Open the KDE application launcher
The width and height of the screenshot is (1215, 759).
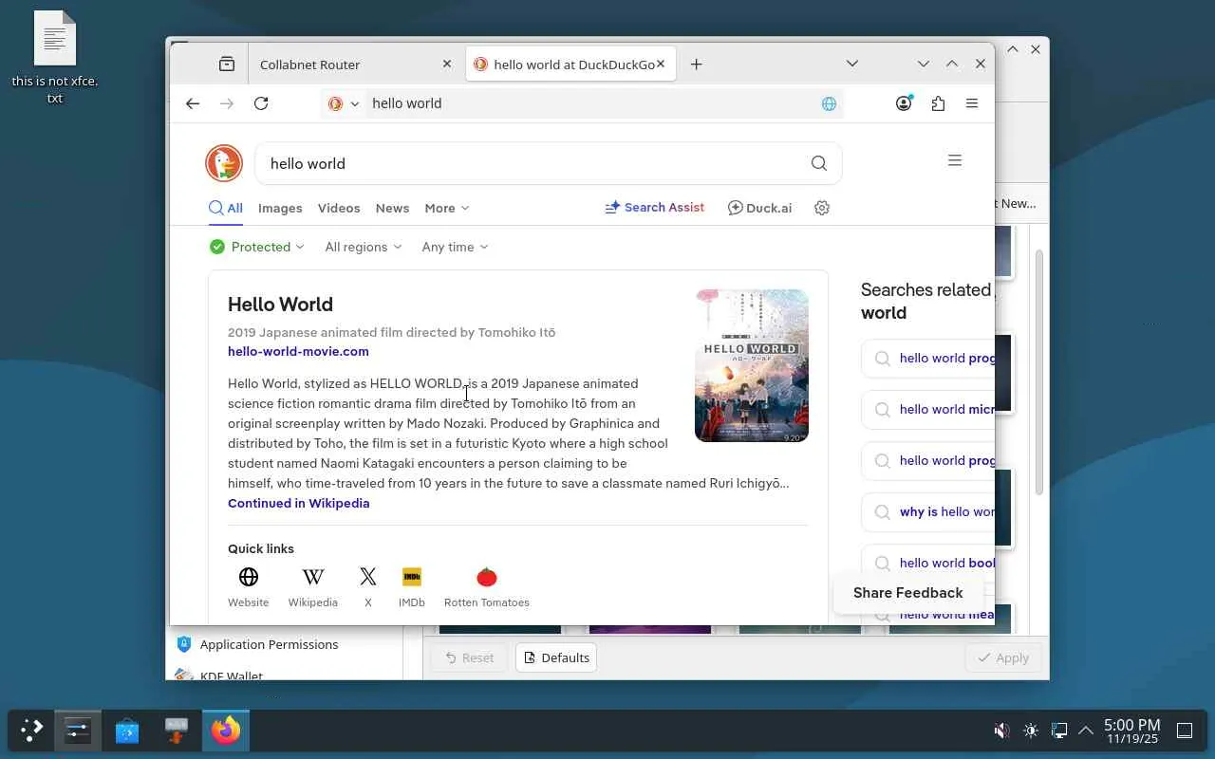click(x=31, y=731)
